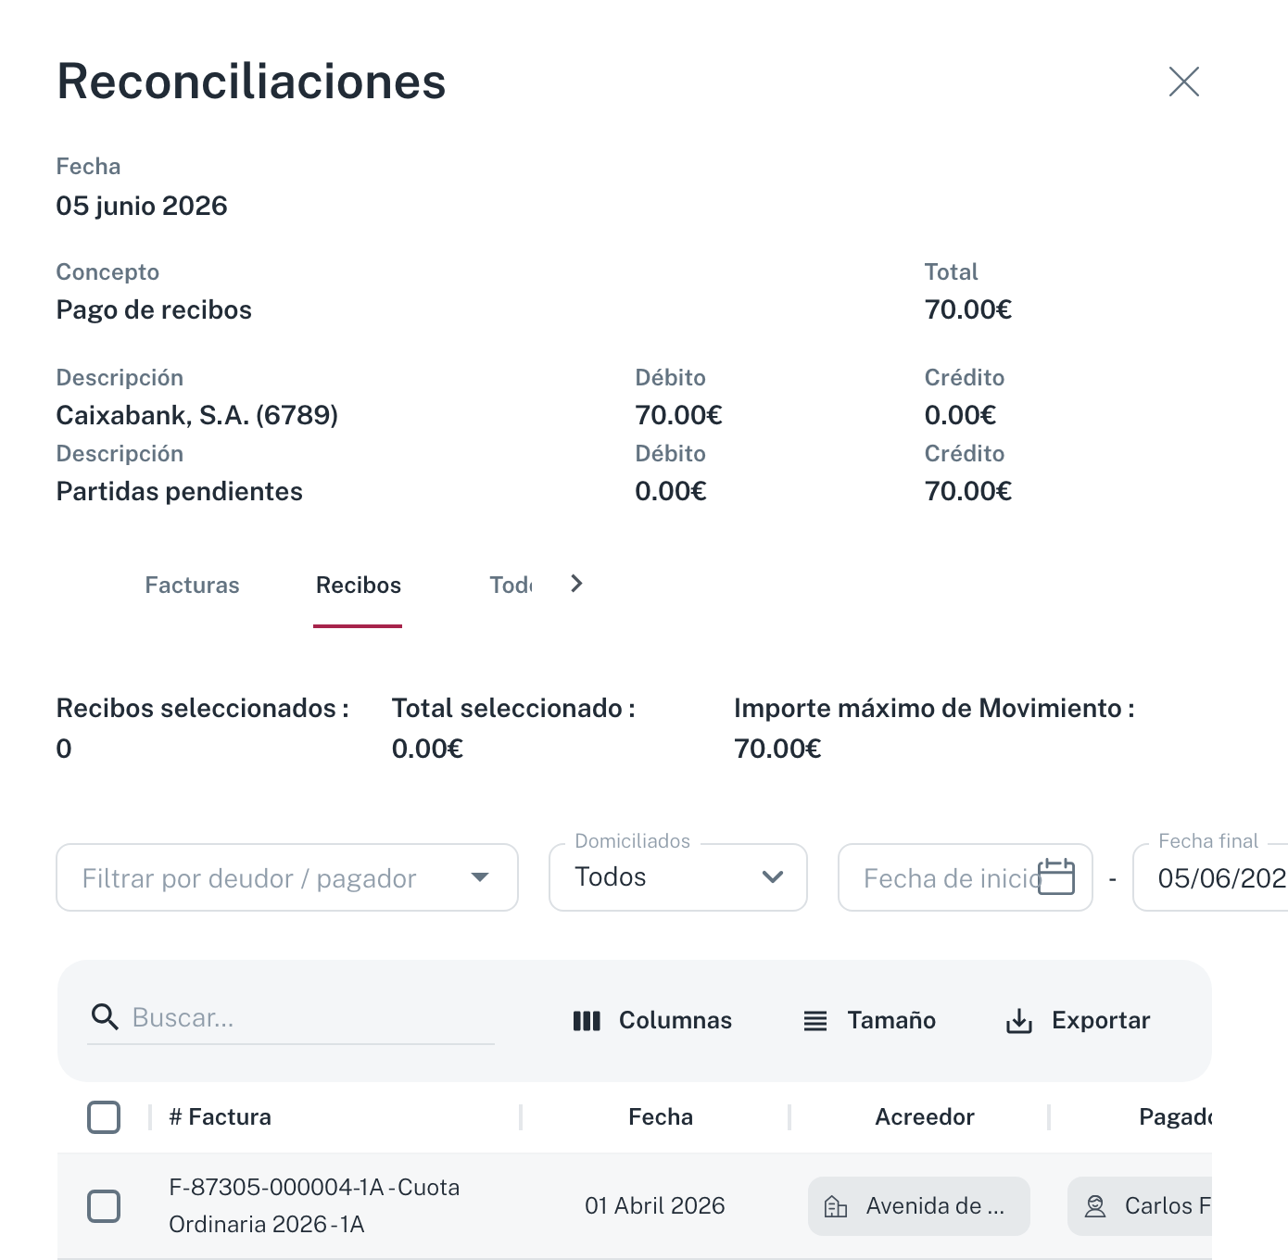Click the search magnifier icon
The width and height of the screenshot is (1288, 1260).
point(105,1017)
